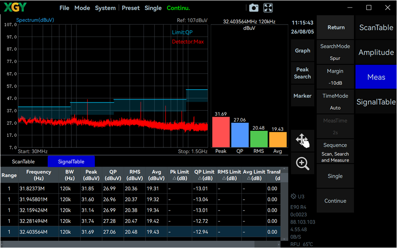Viewport: 397px width, 248px height.
Task: Open the File menu
Action: 64,8
